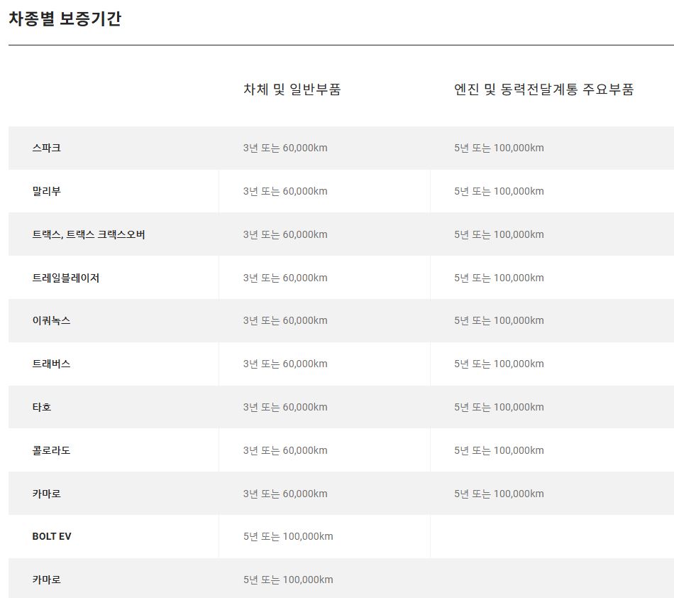Select 카마로 name in the 60,000km row

(46, 494)
